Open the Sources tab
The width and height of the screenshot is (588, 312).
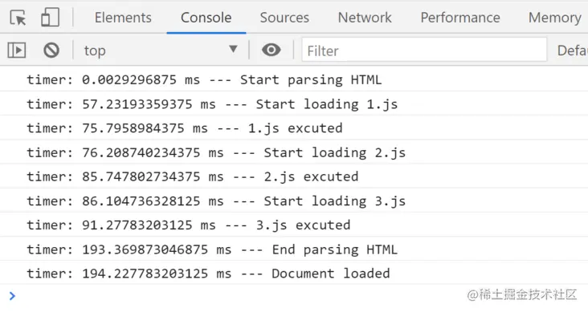284,18
